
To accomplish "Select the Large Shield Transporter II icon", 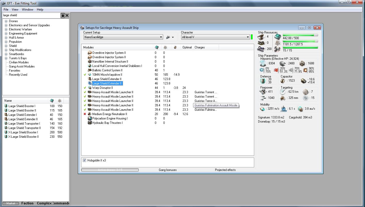I will coord(6,128).
